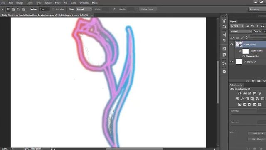
Task: Open Tool Presets panel icon
Action: [x=224, y=63]
